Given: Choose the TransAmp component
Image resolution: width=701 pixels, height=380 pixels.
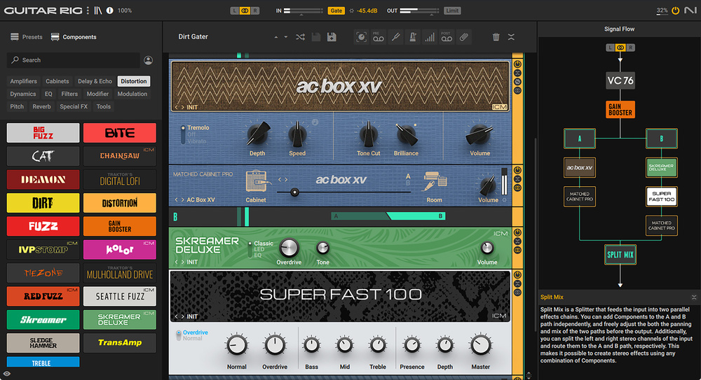Looking at the screenshot, I should tap(120, 342).
